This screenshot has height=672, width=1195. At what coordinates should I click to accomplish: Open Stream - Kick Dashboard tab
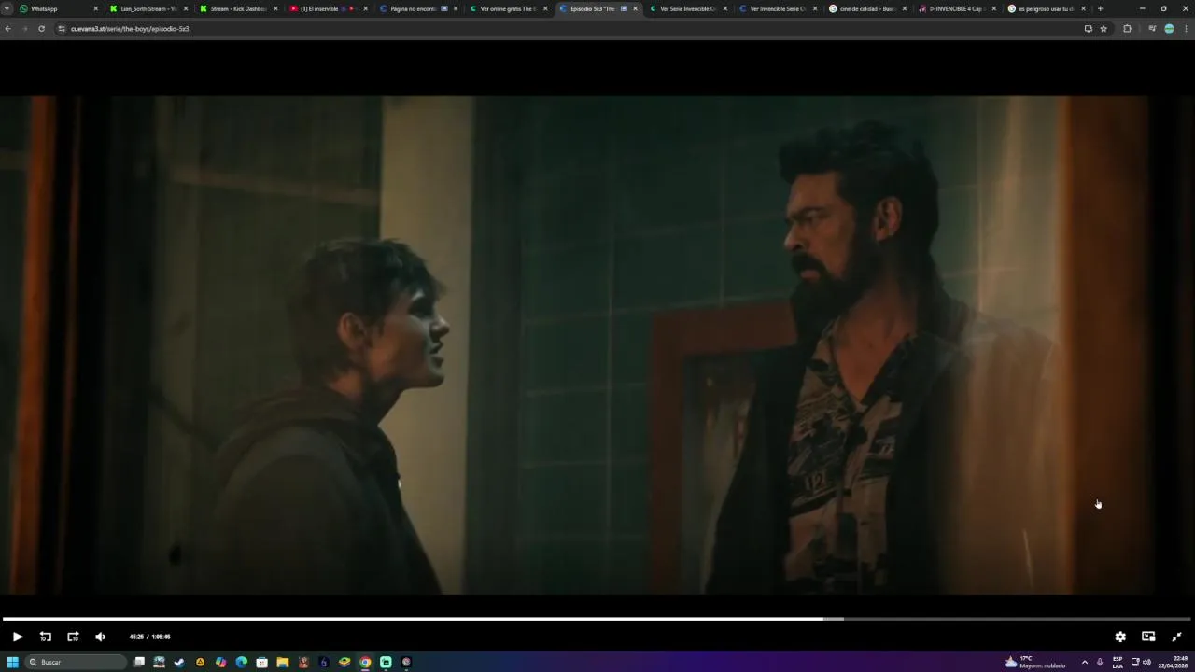click(238, 8)
